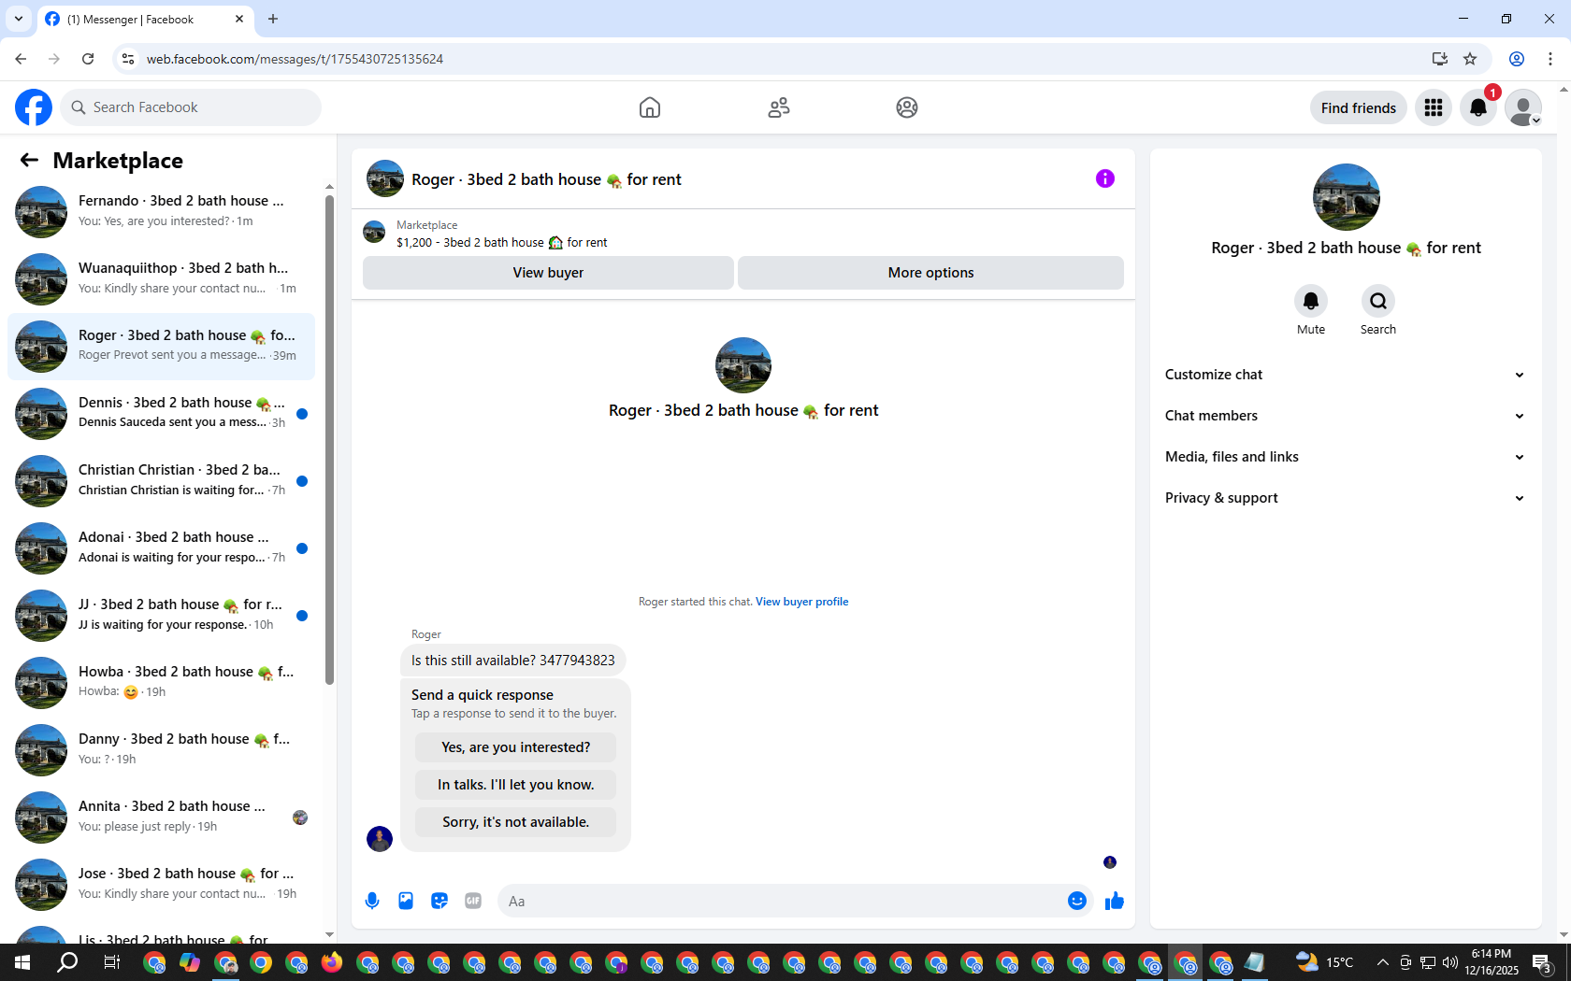Image resolution: width=1571 pixels, height=981 pixels.
Task: Open Adonai conversation
Action: [161, 547]
